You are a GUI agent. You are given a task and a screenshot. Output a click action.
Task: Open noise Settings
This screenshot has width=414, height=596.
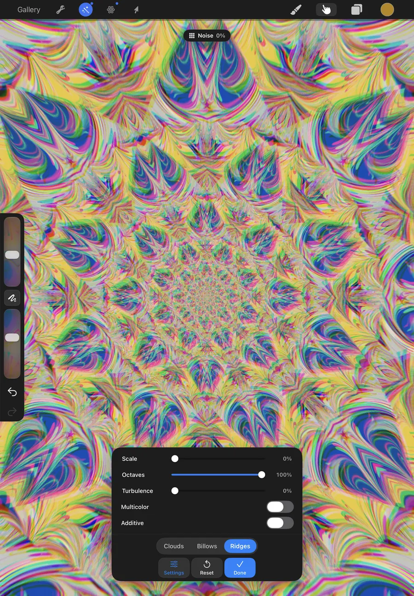[x=174, y=568]
